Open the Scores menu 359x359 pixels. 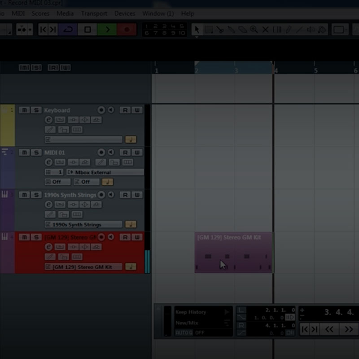[x=40, y=13]
